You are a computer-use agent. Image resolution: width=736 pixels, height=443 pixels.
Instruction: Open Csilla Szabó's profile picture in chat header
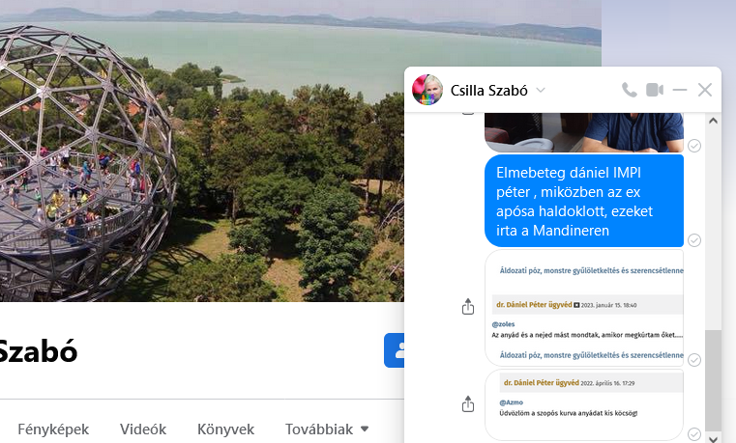427,90
